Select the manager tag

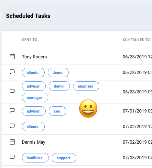pos(35,98)
